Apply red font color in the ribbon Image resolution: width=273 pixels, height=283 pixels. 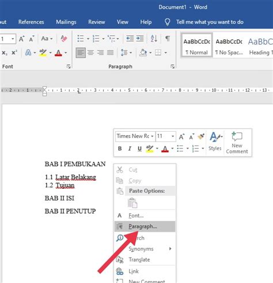click(x=58, y=53)
